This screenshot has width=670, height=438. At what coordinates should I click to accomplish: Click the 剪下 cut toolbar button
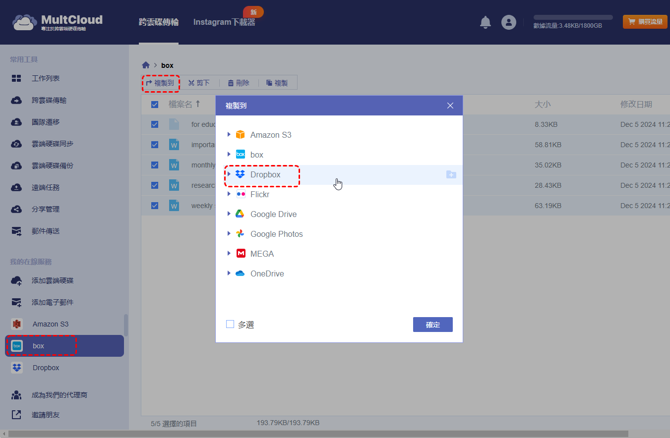[199, 83]
